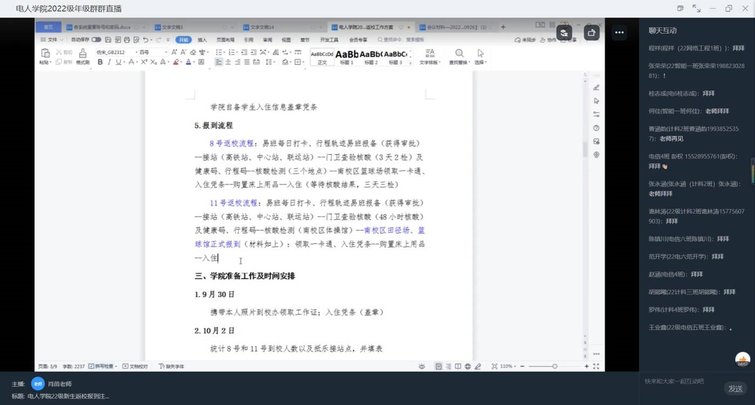Click the decrease font size A- icon
The width and height of the screenshot is (755, 405).
[184, 52]
